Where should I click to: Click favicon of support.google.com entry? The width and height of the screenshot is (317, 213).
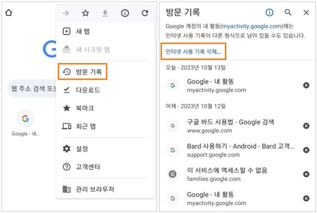pyautogui.click(x=172, y=150)
